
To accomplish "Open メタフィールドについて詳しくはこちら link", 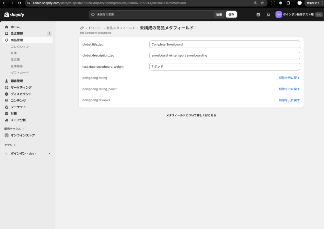I will [191, 115].
